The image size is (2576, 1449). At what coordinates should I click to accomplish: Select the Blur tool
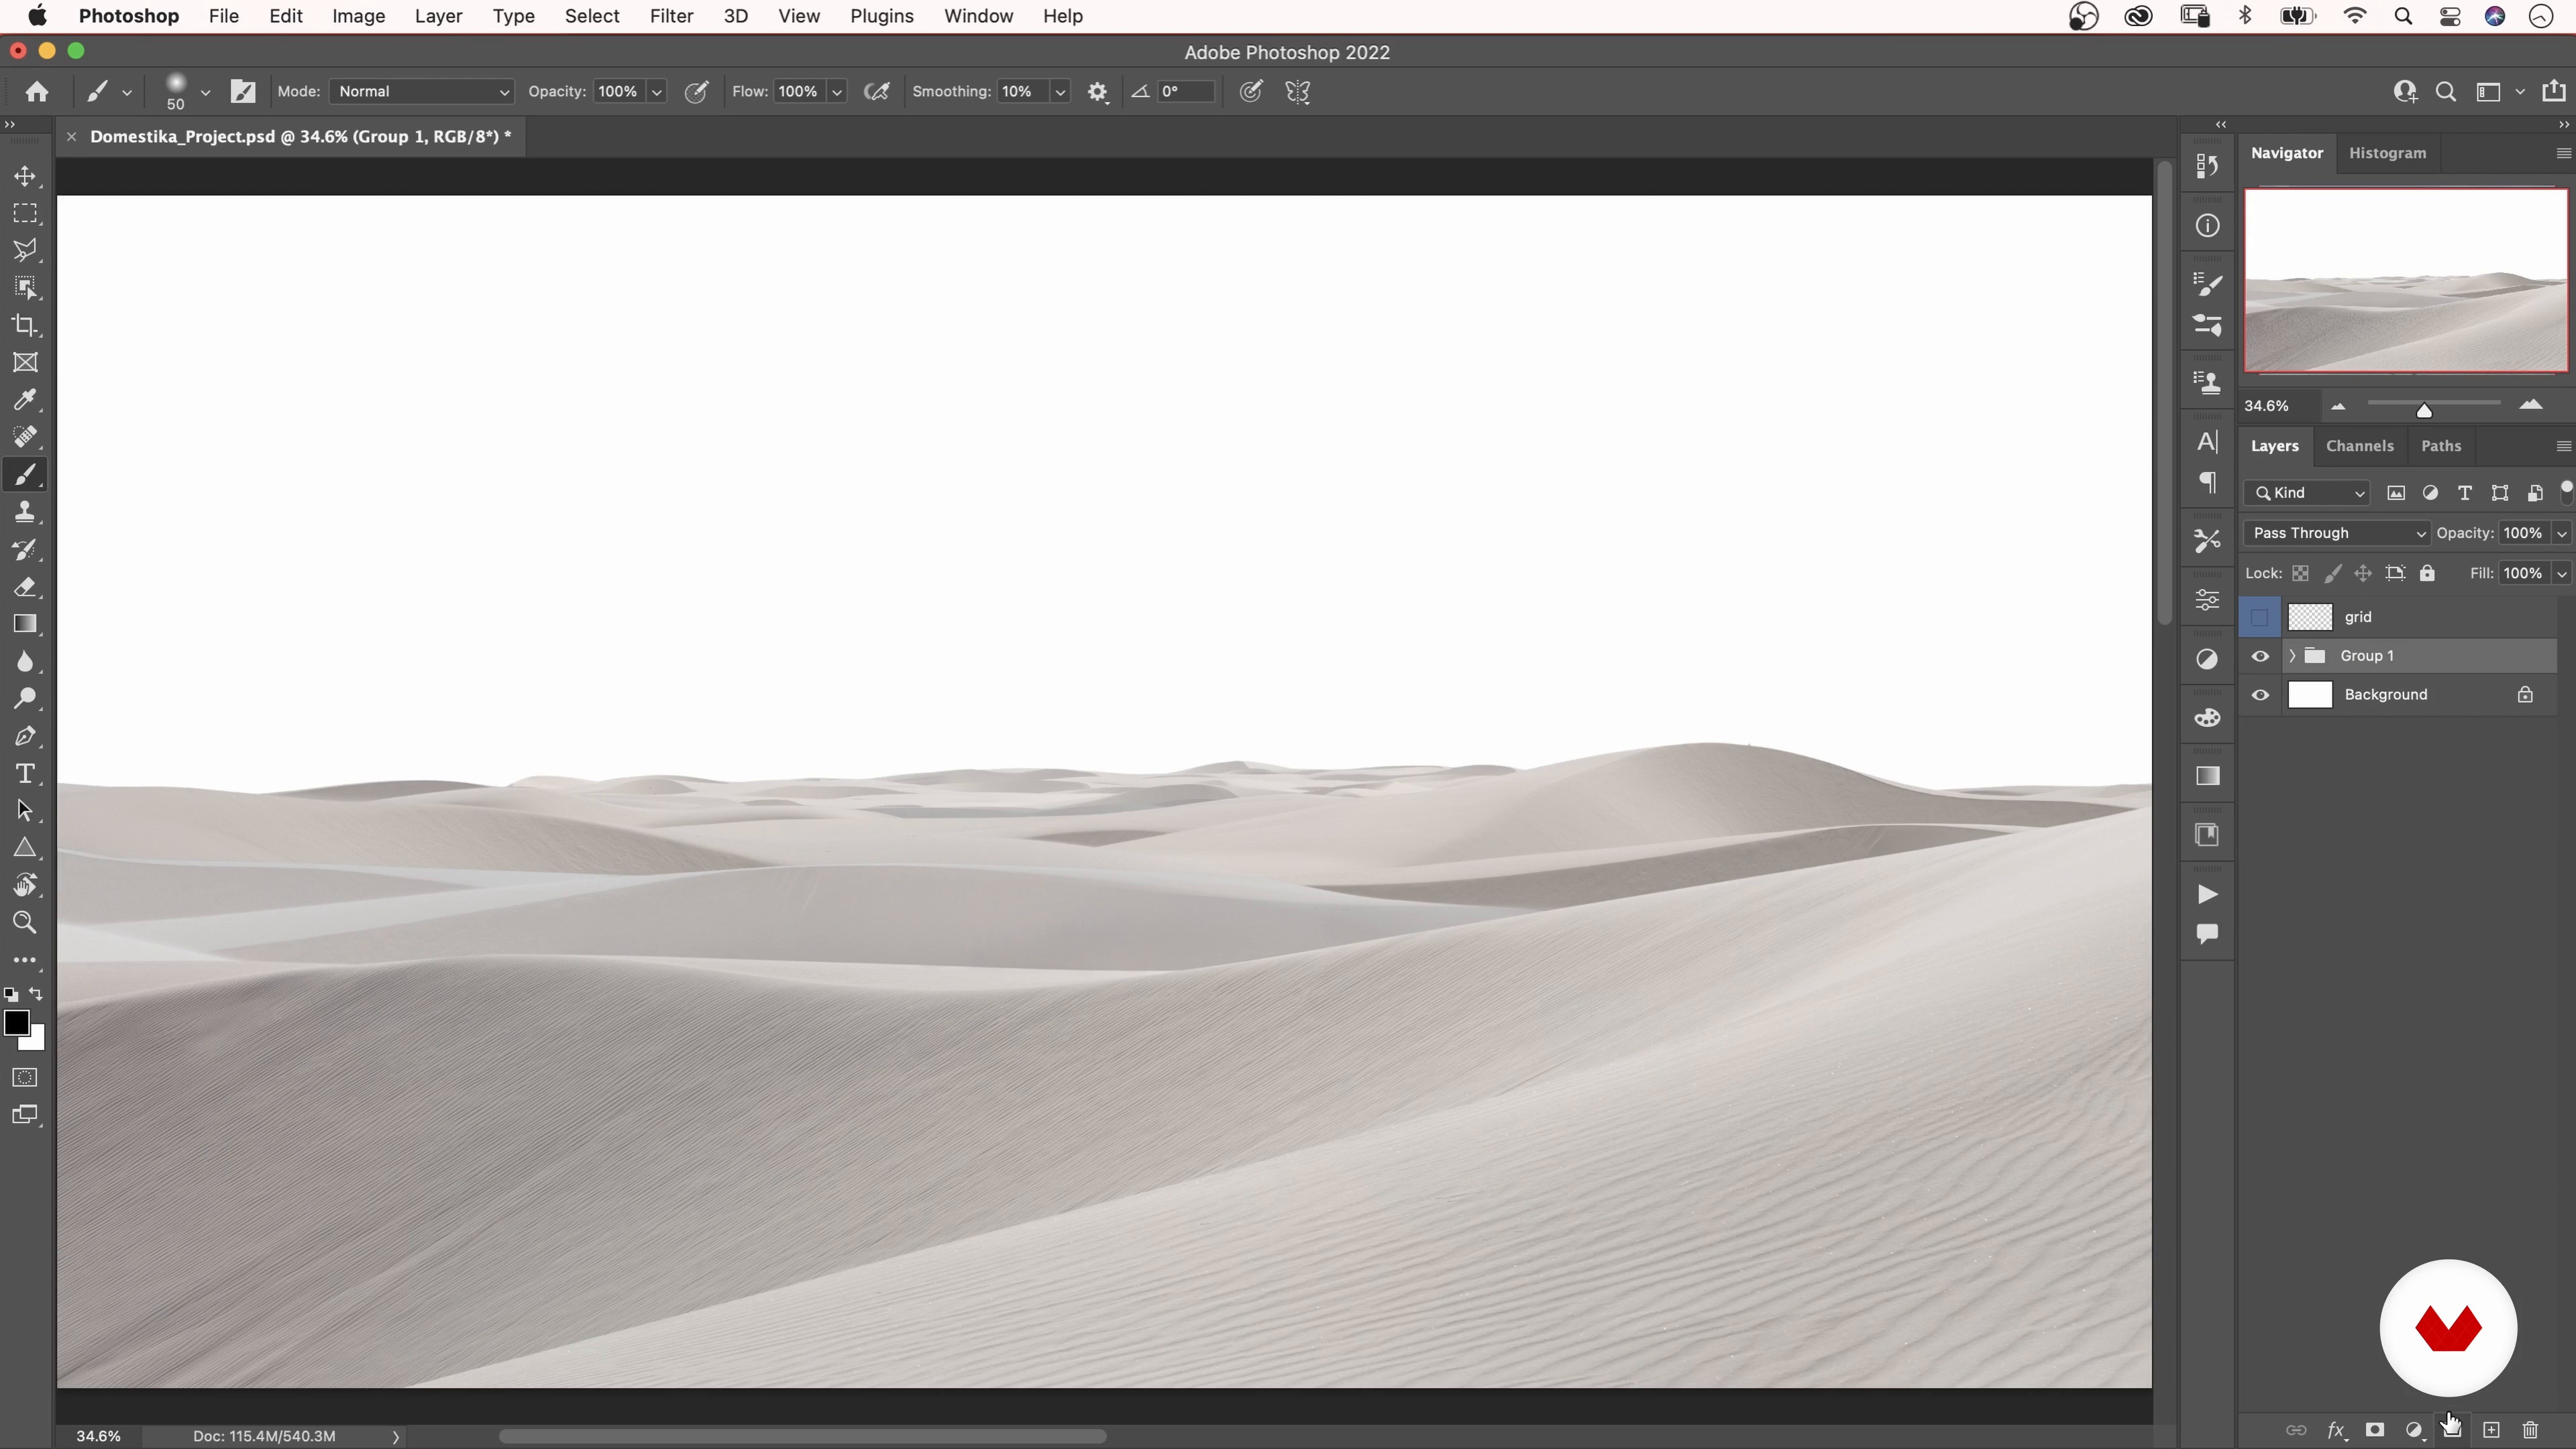tap(25, 661)
